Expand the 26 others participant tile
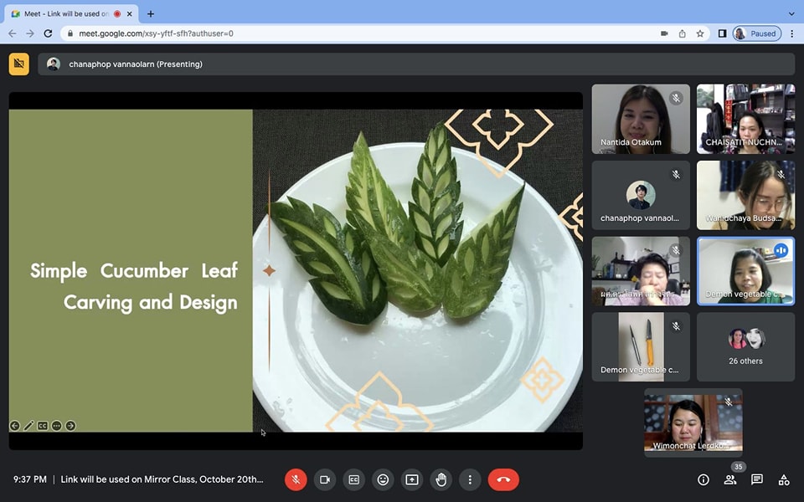This screenshot has width=804, height=502. coord(745,346)
